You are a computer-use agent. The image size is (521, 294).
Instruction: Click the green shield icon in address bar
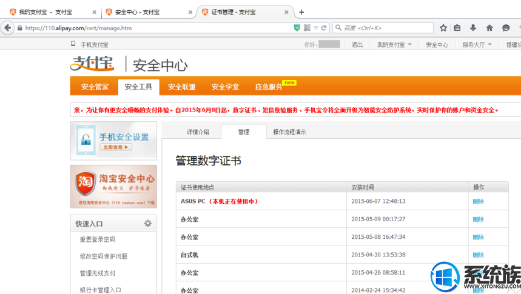297,28
